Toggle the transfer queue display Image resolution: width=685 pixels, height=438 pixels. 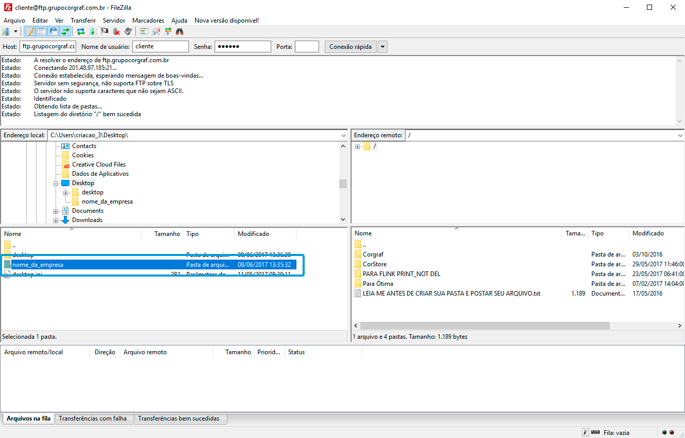pyautogui.click(x=65, y=31)
